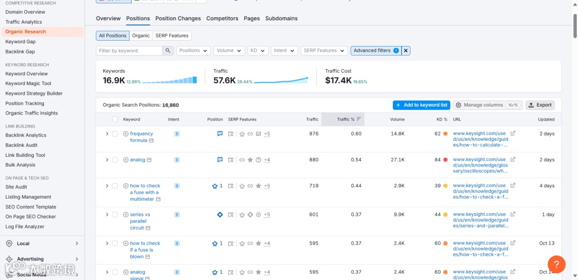578x280 pixels.
Task: Click the Filter by keyword input field
Action: click(x=129, y=50)
